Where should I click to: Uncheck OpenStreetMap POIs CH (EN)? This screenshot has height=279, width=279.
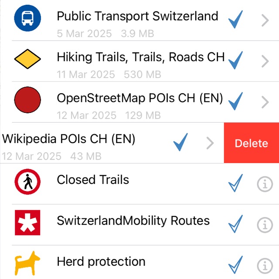[x=235, y=101]
